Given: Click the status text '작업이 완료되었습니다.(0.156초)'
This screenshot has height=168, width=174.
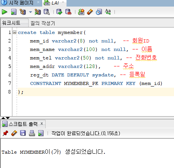Looking at the screenshot, I should tap(86, 133).
